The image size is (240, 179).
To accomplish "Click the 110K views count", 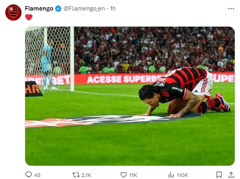I will [x=182, y=175].
